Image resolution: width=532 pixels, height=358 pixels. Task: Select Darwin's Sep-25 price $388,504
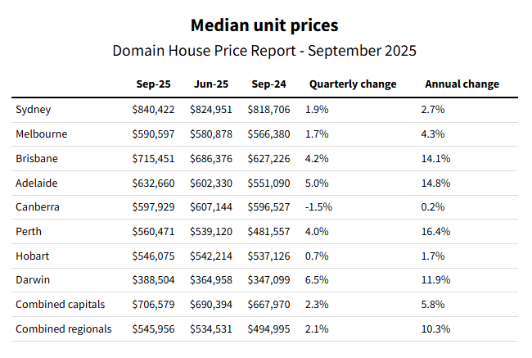[x=155, y=280]
